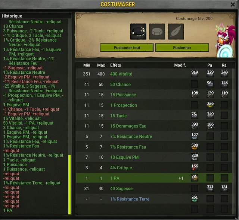Screen dimensions: 239x220
Task: Select the 371 Pa Sagesse rune
Action: pyautogui.click(x=210, y=188)
